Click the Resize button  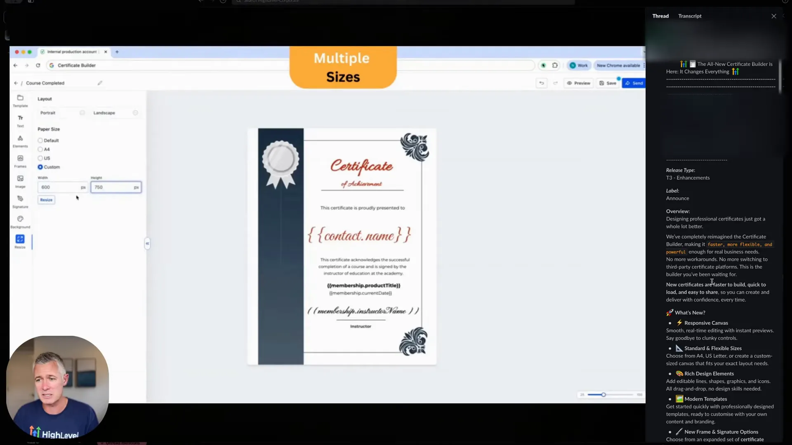pyautogui.click(x=46, y=199)
